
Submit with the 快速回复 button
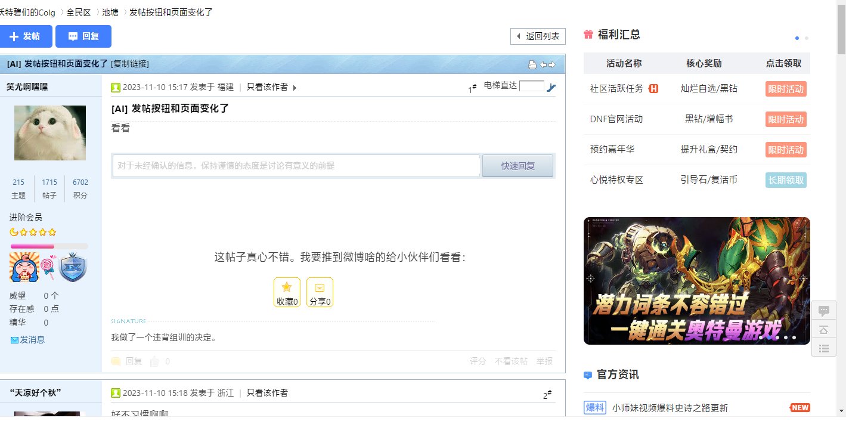point(517,166)
